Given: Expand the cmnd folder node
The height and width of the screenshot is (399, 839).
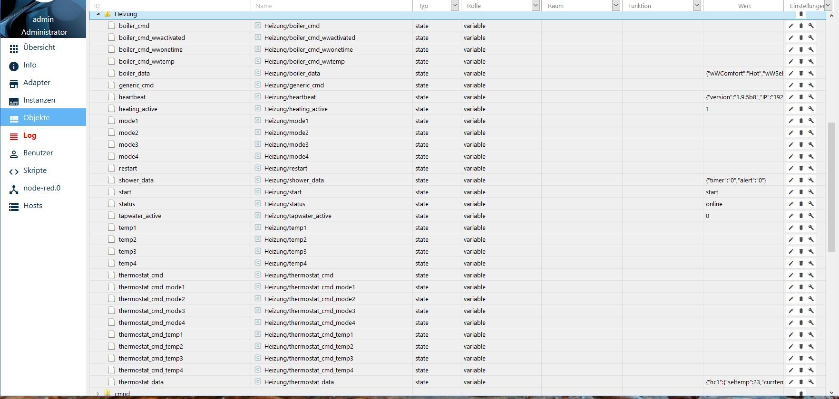Looking at the screenshot, I should pyautogui.click(x=98, y=394).
